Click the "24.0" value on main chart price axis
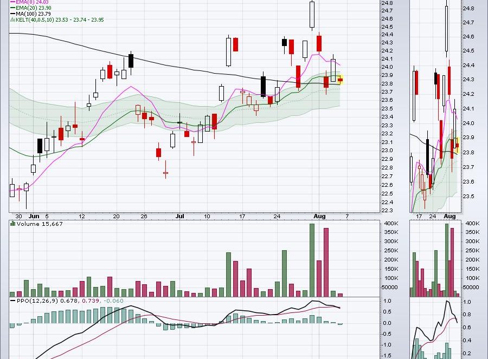 tap(387, 67)
